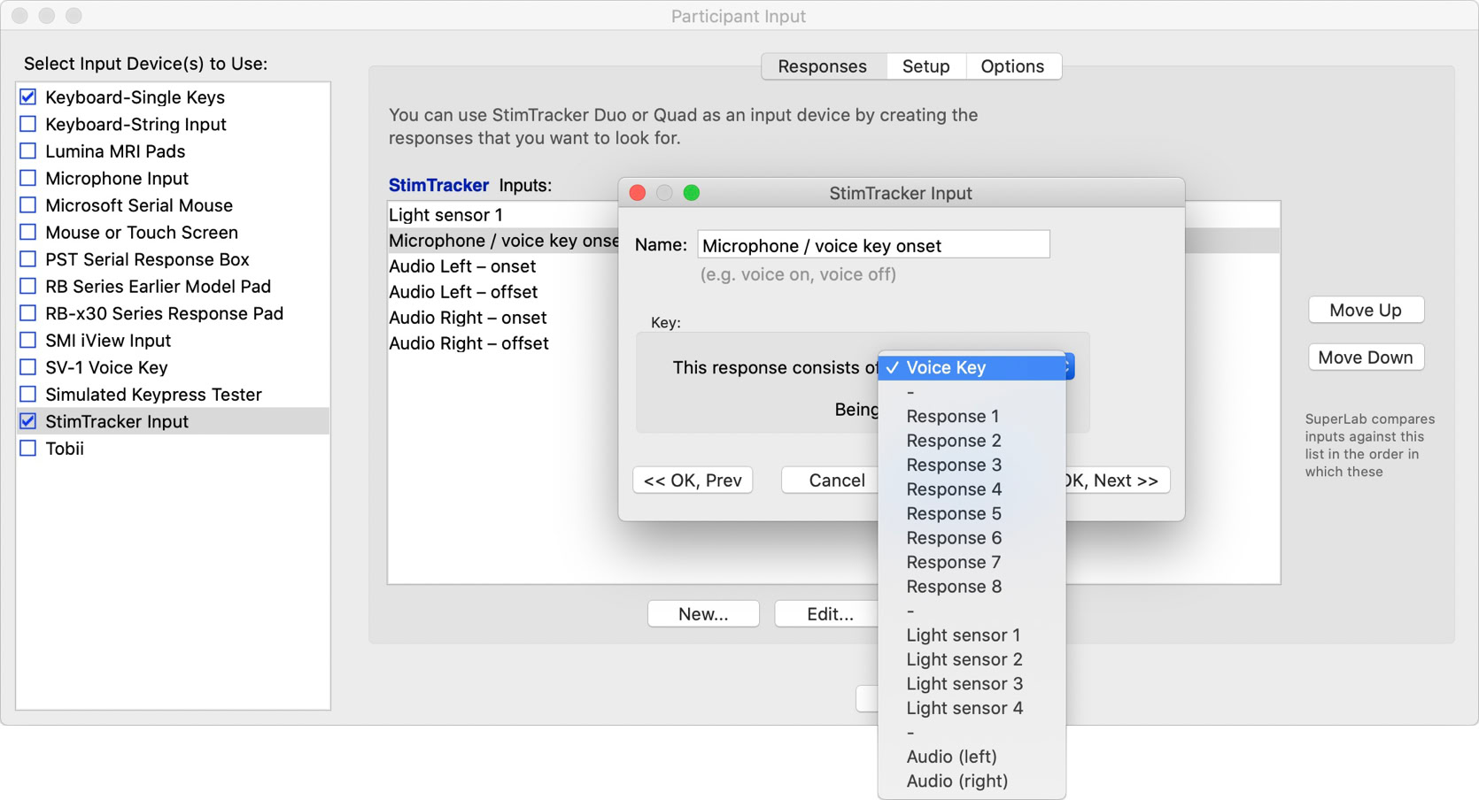Select Light sensor 3 in the popup menu
The height and width of the screenshot is (800, 1479).
964,684
